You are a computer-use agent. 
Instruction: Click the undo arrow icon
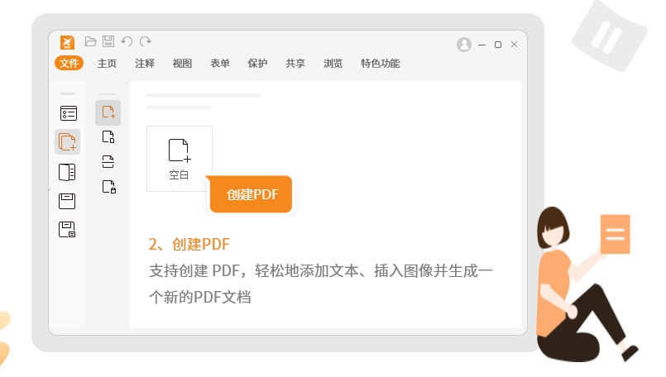tap(127, 41)
